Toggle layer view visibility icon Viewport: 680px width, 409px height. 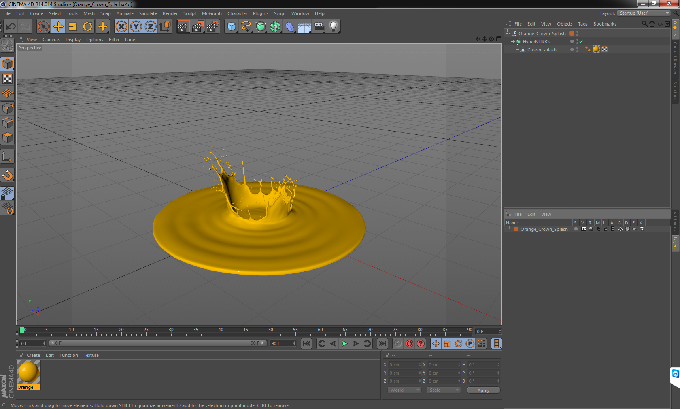[583, 229]
